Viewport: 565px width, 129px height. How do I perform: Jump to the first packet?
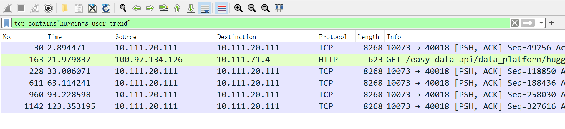(x=177, y=8)
